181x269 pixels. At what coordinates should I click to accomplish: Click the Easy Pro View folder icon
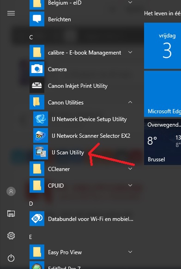[x=37, y=252]
